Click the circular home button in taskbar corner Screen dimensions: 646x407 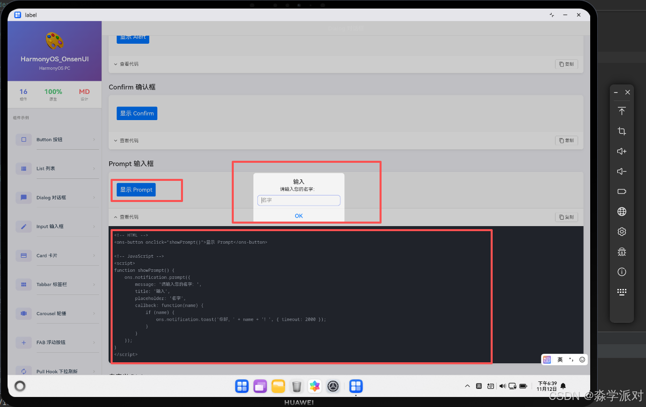coord(20,386)
